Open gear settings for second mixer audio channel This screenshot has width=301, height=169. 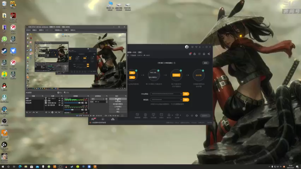click(86, 110)
